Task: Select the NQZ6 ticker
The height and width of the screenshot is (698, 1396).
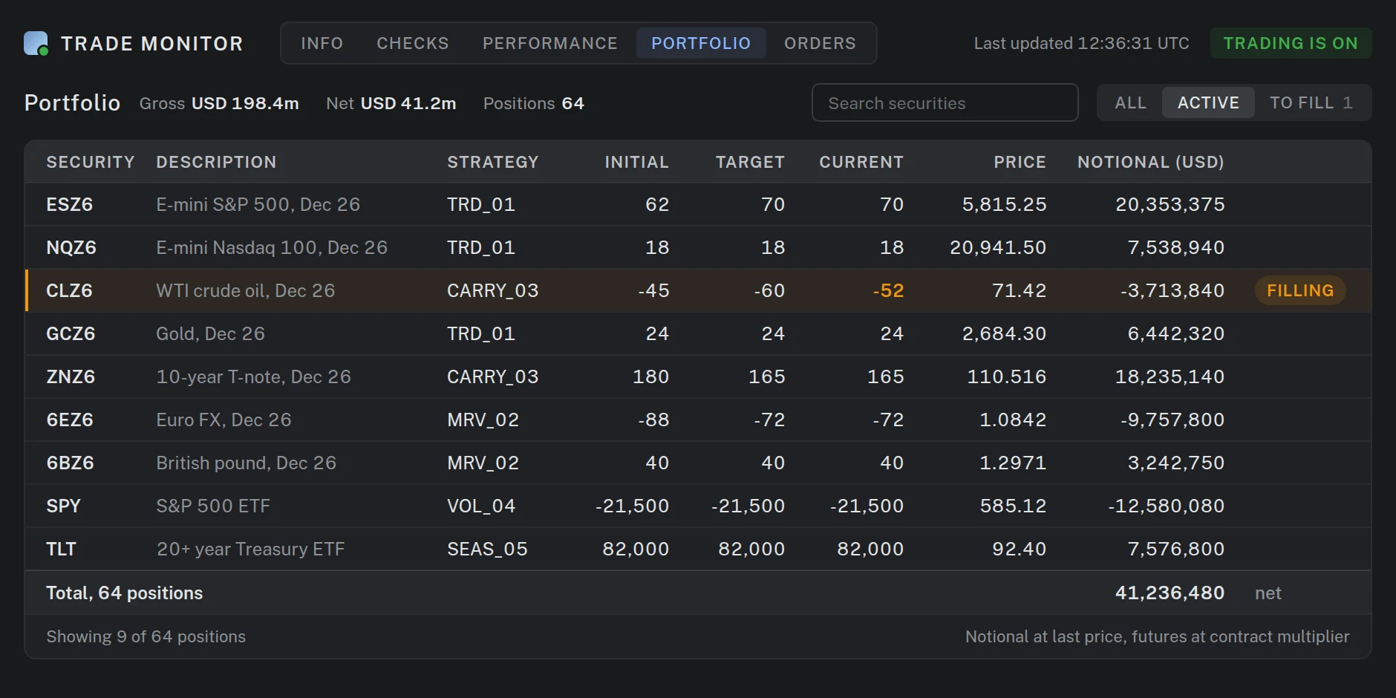Action: click(71, 247)
